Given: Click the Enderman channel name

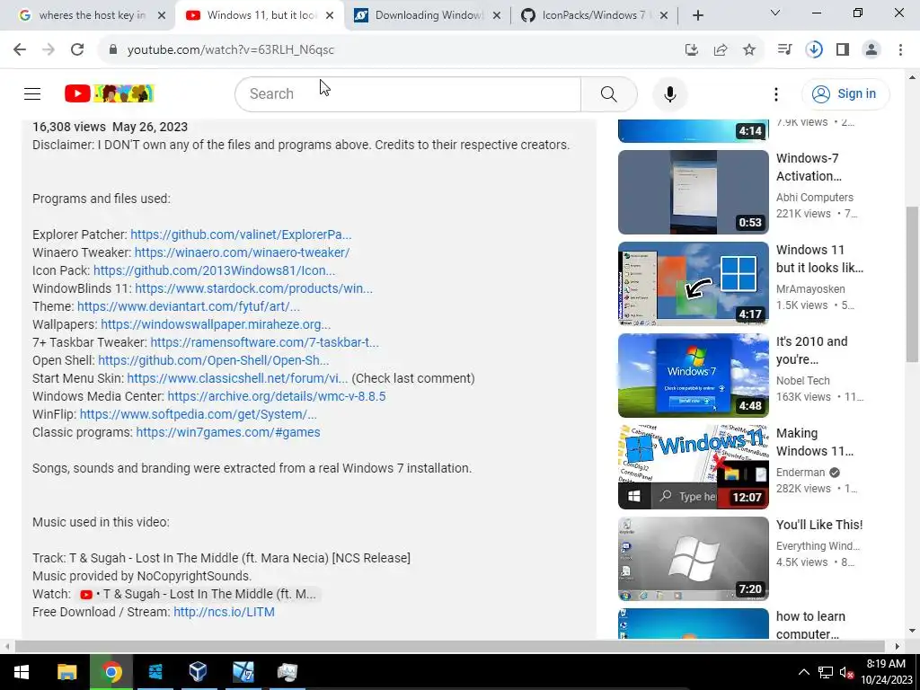Looking at the screenshot, I should [801, 473].
